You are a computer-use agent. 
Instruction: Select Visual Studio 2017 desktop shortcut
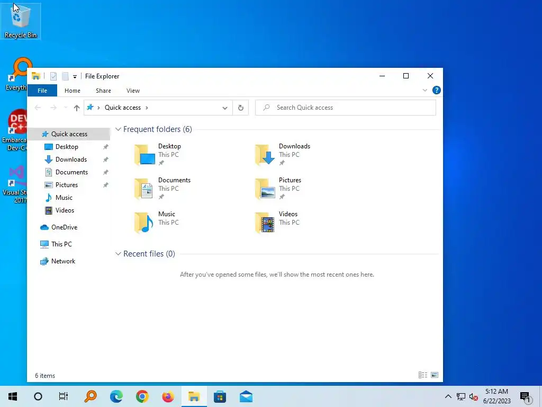click(x=14, y=184)
